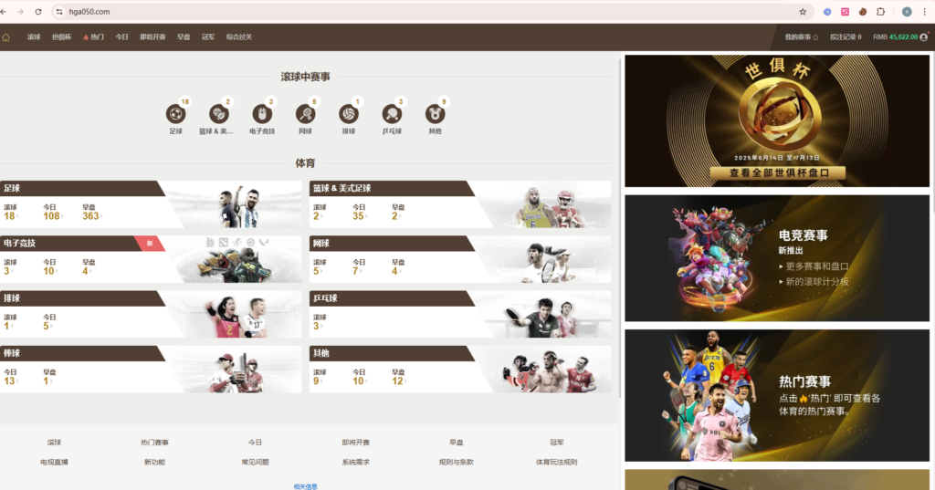935x490 pixels.
Task: Click the 其他 medal icon
Action: 435,114
